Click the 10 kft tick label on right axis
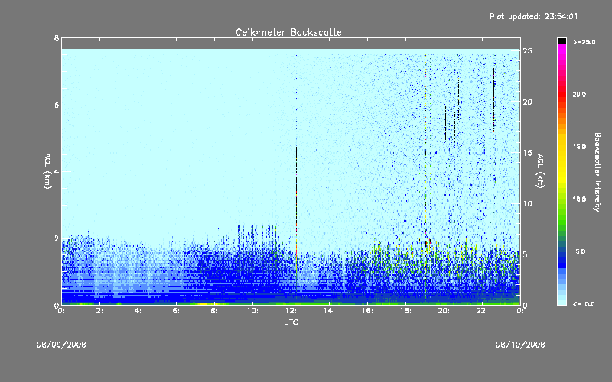The height and width of the screenshot is (382, 612). tap(527, 203)
